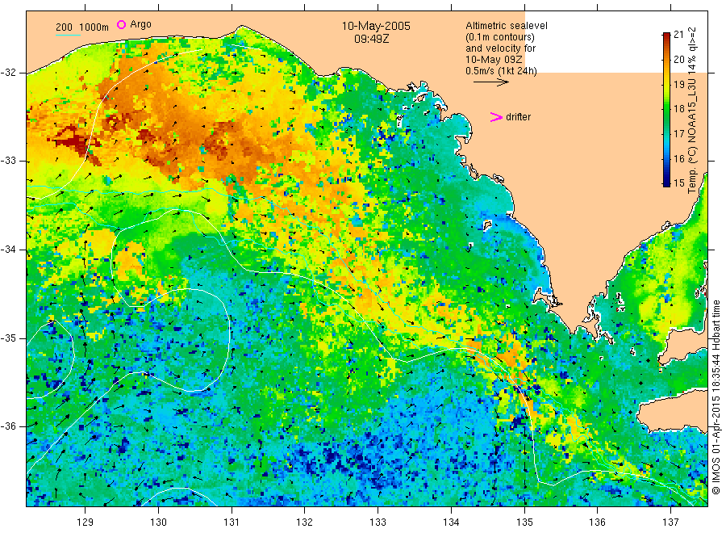
Task: Click the 'drifter' legend label
Action: pos(518,117)
